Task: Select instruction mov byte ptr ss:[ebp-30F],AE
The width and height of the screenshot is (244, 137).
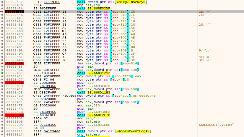Action: [x=106, y=28]
